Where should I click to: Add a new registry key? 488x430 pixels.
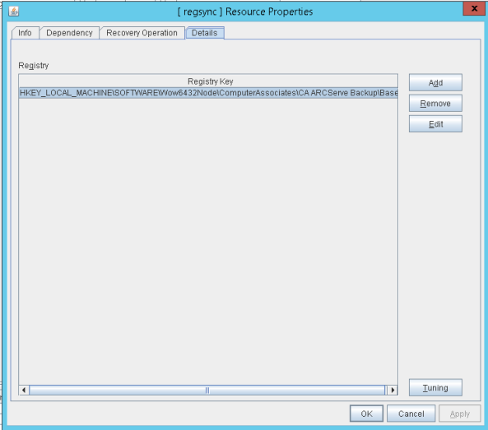pyautogui.click(x=435, y=83)
